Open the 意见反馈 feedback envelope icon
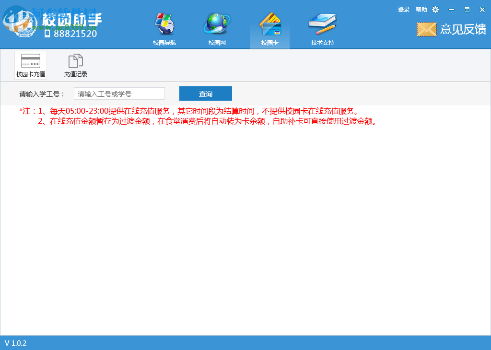 tap(426, 29)
